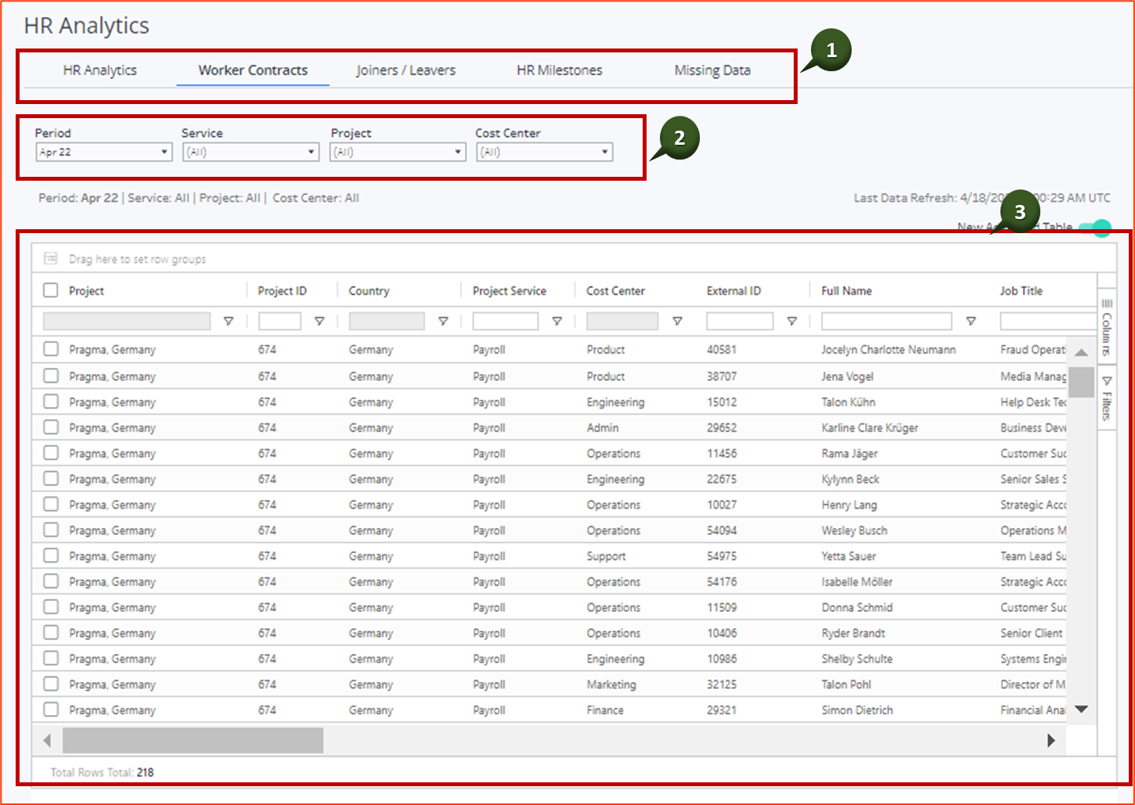
Task: Switch to the HR Analytics tab
Action: pos(100,70)
